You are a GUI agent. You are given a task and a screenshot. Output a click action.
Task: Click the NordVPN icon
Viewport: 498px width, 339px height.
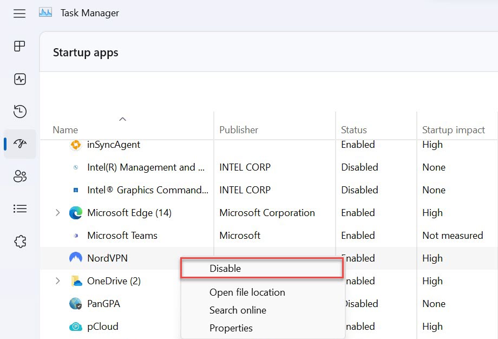click(76, 257)
